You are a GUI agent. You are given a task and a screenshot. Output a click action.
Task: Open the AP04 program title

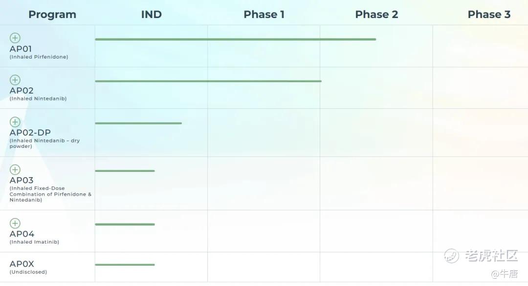pos(22,234)
